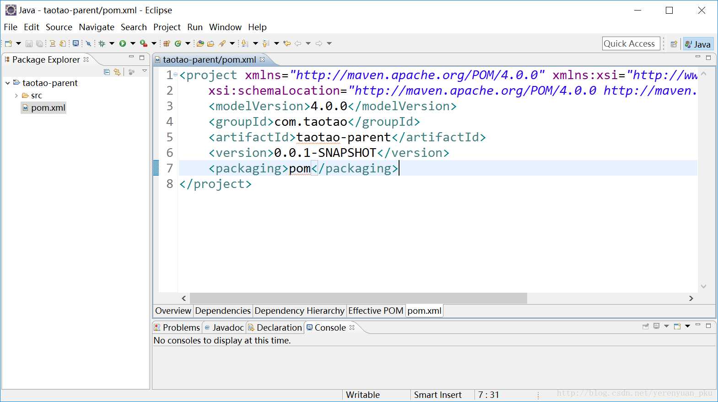
Task: Open the Navigate menu
Action: (x=97, y=27)
